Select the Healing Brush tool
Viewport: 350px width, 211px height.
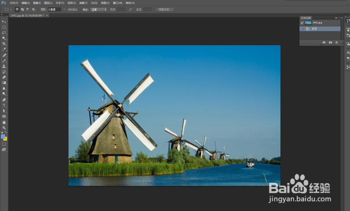coord(4,55)
